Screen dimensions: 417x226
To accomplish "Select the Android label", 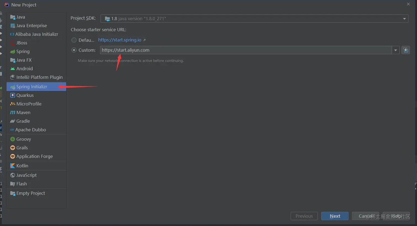I will (25, 69).
